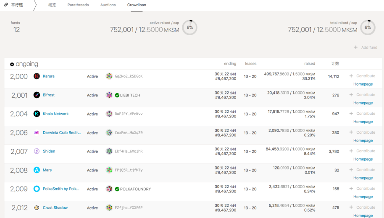The height and width of the screenshot is (218, 384).
Task: Click the Crust Shadow logo icon
Action: [37, 208]
